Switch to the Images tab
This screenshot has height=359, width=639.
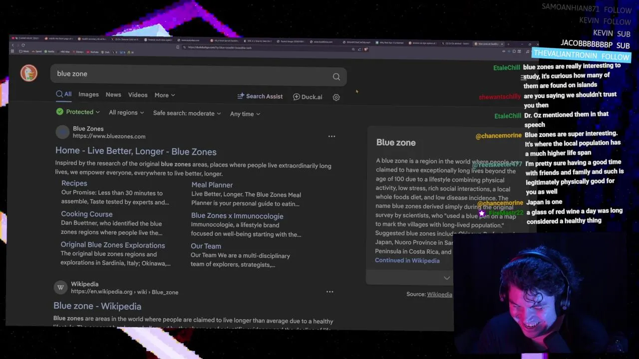[x=88, y=94]
